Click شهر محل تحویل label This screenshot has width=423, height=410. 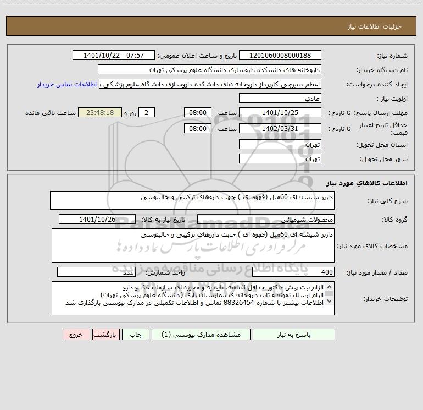tap(384, 160)
